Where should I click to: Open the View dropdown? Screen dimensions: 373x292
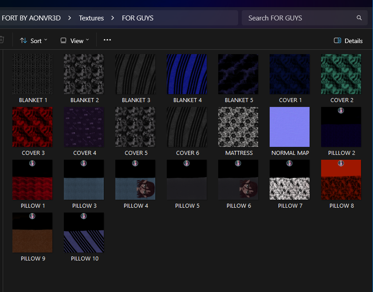click(x=75, y=41)
